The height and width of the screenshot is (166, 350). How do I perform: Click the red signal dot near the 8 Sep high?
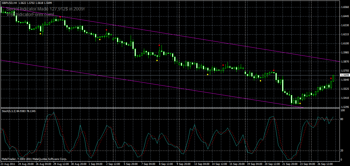pyautogui.click(x=159, y=45)
